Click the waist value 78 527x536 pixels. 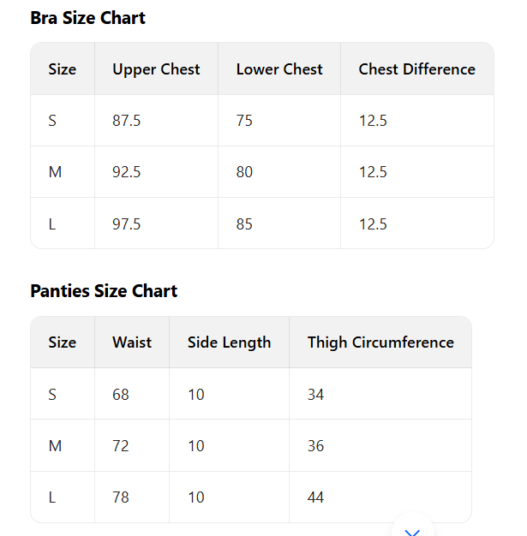(121, 497)
